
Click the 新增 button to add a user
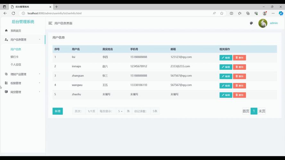(x=58, y=111)
